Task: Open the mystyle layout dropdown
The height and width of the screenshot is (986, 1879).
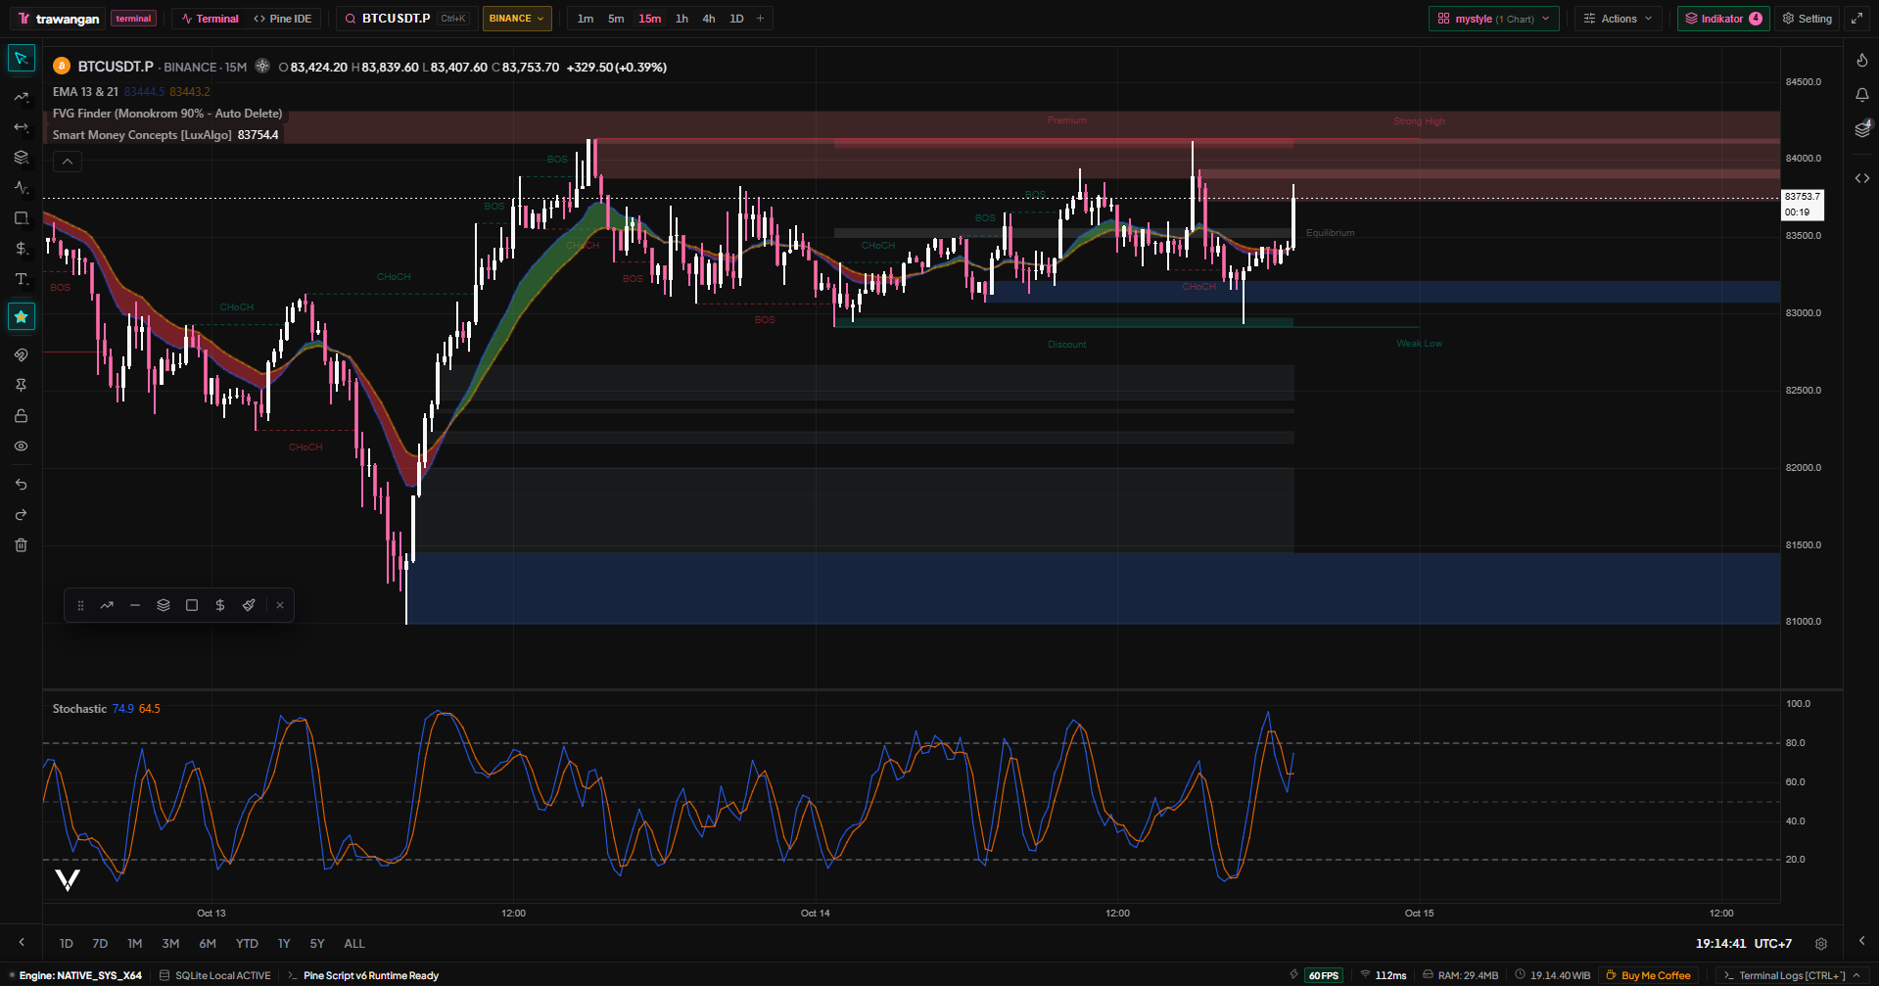Action: click(x=1494, y=19)
